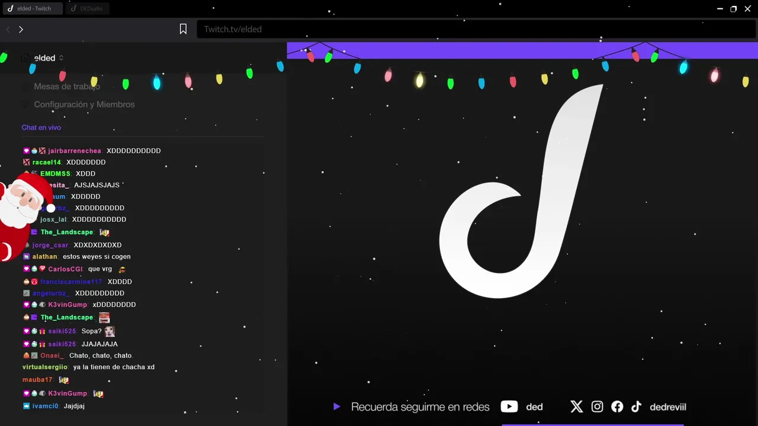Image resolution: width=758 pixels, height=426 pixels.
Task: Click the purple play triangle icon
Action: point(337,406)
